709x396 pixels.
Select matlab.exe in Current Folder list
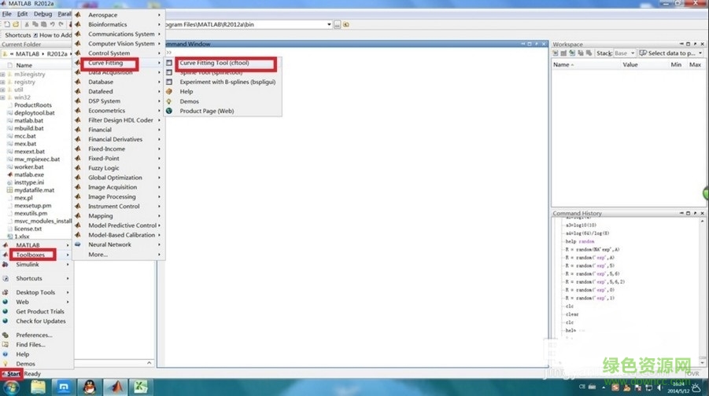pyautogui.click(x=29, y=174)
